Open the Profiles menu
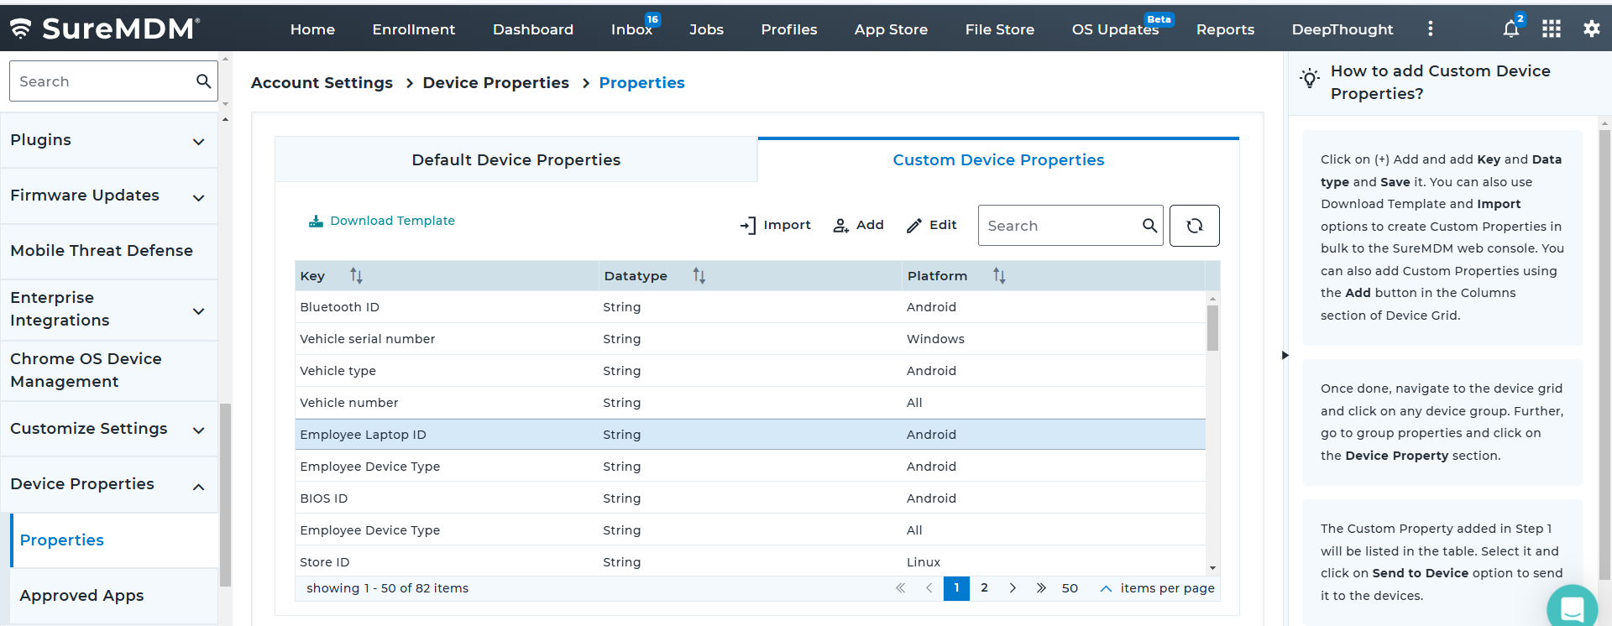Image resolution: width=1612 pixels, height=626 pixels. coord(788,29)
